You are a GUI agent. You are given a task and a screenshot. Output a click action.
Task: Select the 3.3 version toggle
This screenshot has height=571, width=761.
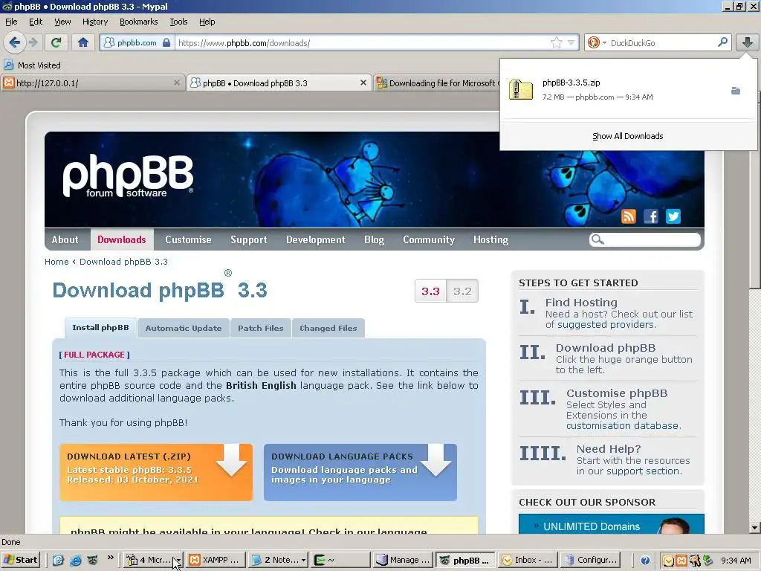point(430,291)
